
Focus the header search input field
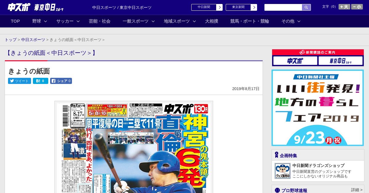pyautogui.click(x=283, y=7)
